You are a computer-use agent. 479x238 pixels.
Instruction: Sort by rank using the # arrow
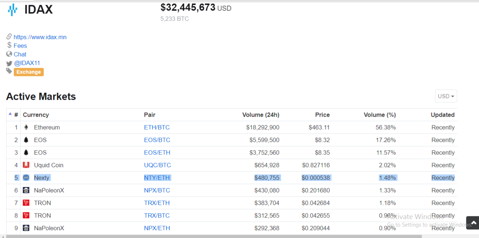point(10,114)
